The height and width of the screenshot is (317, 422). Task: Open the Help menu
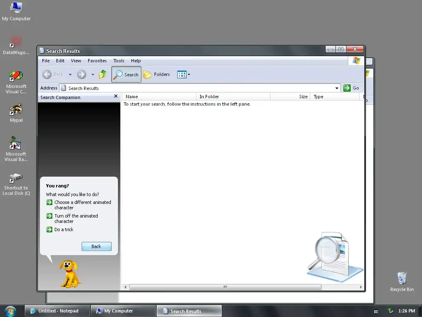point(136,61)
